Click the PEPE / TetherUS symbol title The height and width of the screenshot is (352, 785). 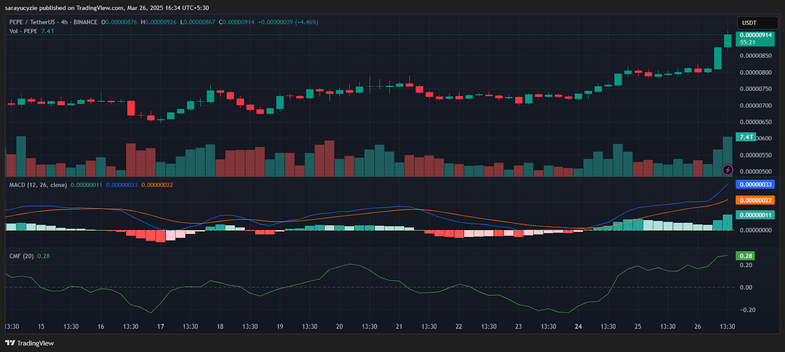click(32, 22)
